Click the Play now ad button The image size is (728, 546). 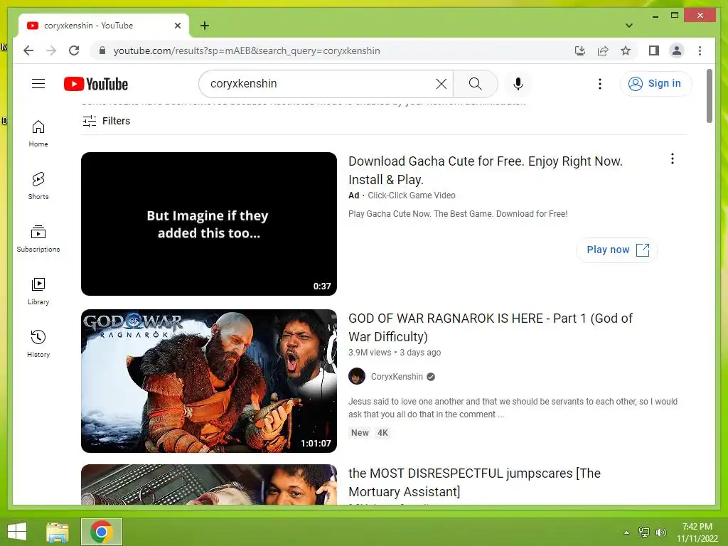[617, 250]
